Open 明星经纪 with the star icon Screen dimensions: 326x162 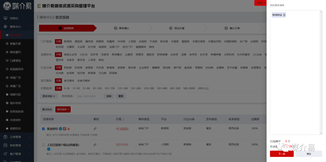click(x=15, y=129)
